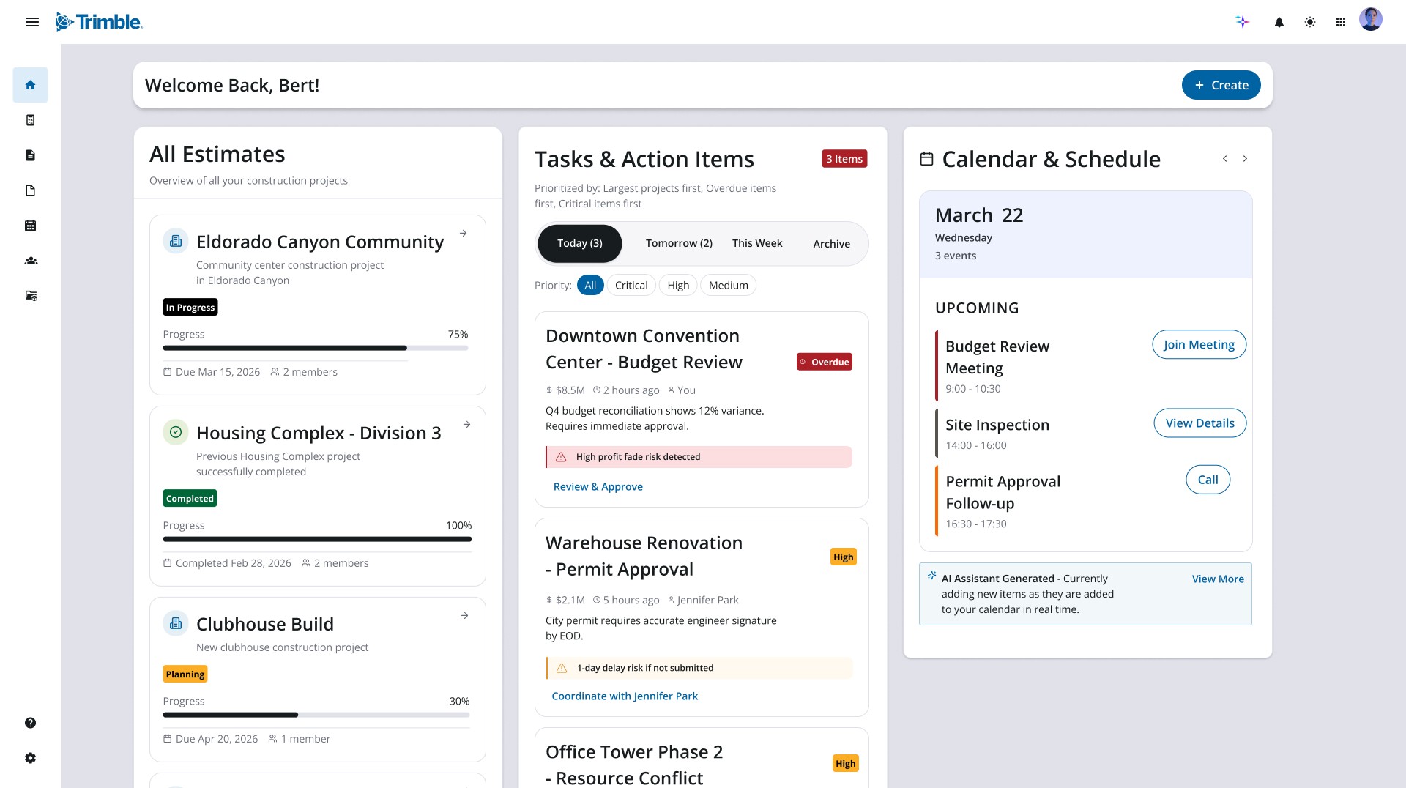Click Clubhouse Build building icon
Viewport: 1406px width, 788px height.
pos(176,623)
